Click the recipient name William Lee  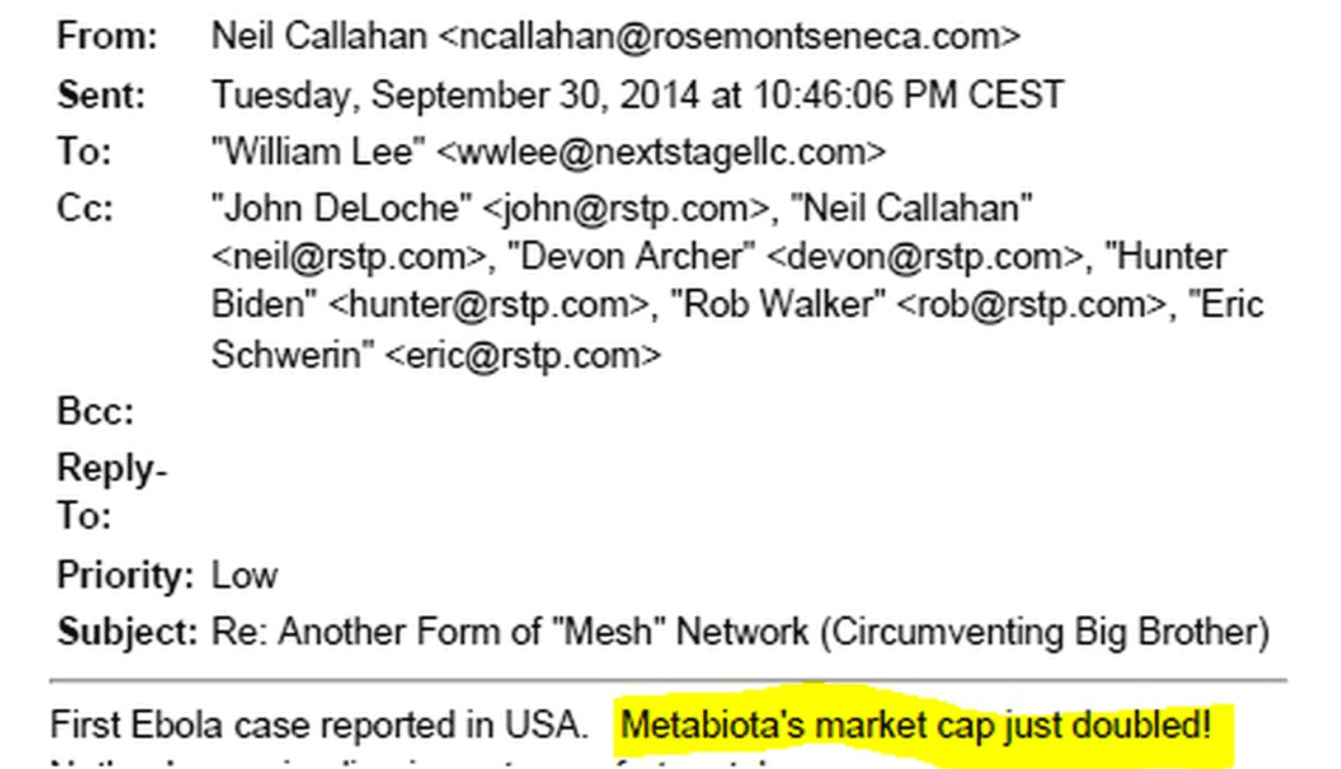318,152
